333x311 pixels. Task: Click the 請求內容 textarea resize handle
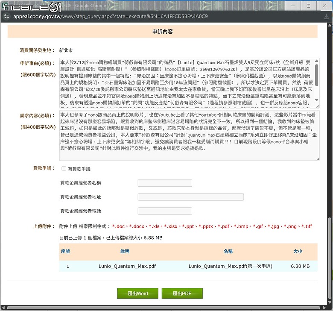[318, 158]
